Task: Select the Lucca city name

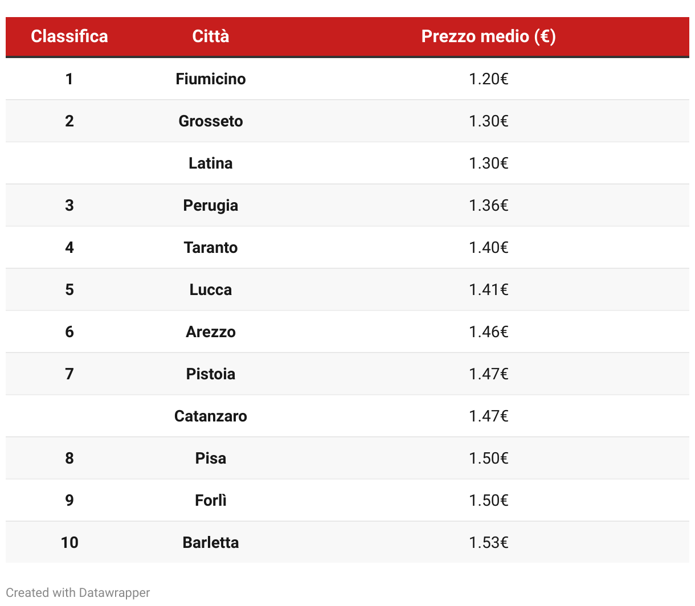Action: pyautogui.click(x=211, y=289)
